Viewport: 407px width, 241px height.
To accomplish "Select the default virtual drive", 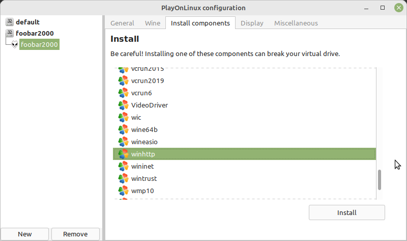I will point(27,22).
